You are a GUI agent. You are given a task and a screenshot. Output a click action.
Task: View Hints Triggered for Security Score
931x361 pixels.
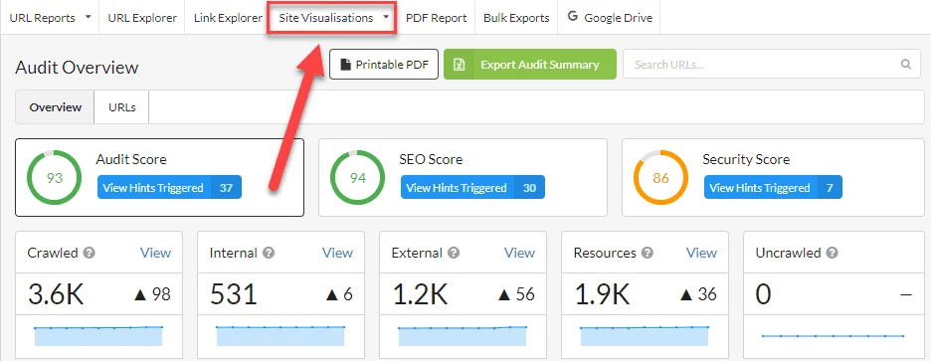(773, 188)
